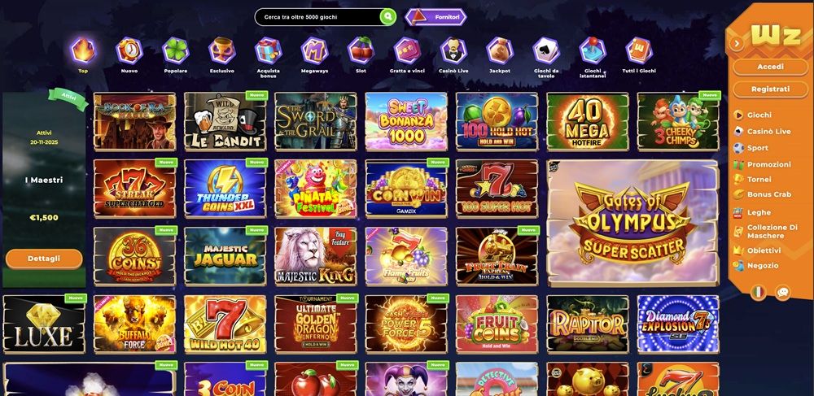Select the Slot cherries category icon

361,50
